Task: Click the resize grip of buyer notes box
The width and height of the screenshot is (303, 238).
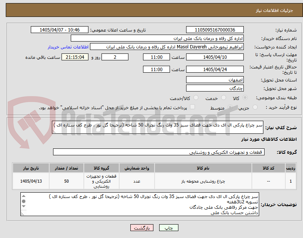Action: tap(22, 214)
